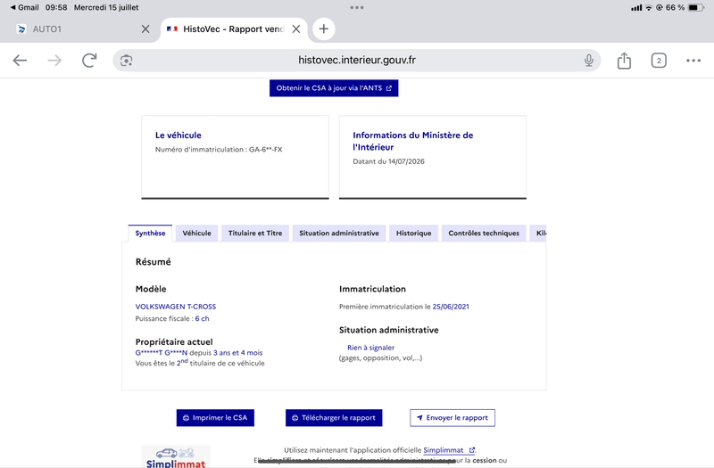
Task: Click the Propriétaire actuel heading
Action: (174, 341)
